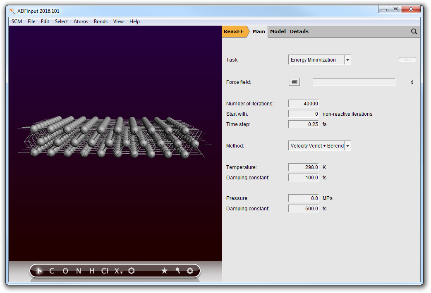Select the pointer arrow tool
Image resolution: width=431 pixels, height=293 pixels.
click(x=39, y=271)
